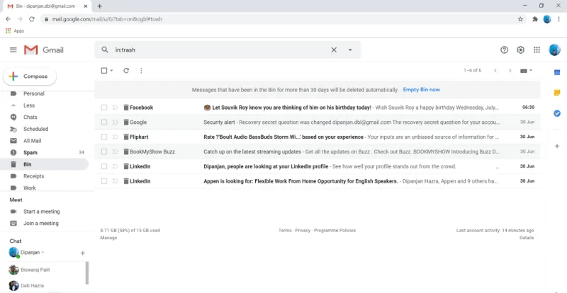
Task: Open the Google apps grid icon
Action: click(537, 50)
